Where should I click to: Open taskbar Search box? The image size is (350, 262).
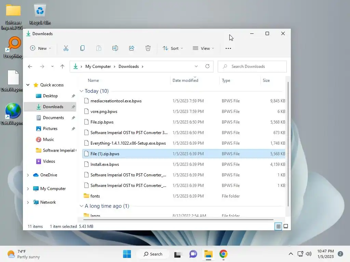[153, 254]
